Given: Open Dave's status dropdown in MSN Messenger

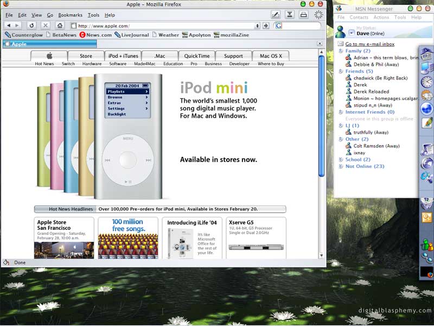Looking at the screenshot, I should click(351, 33).
